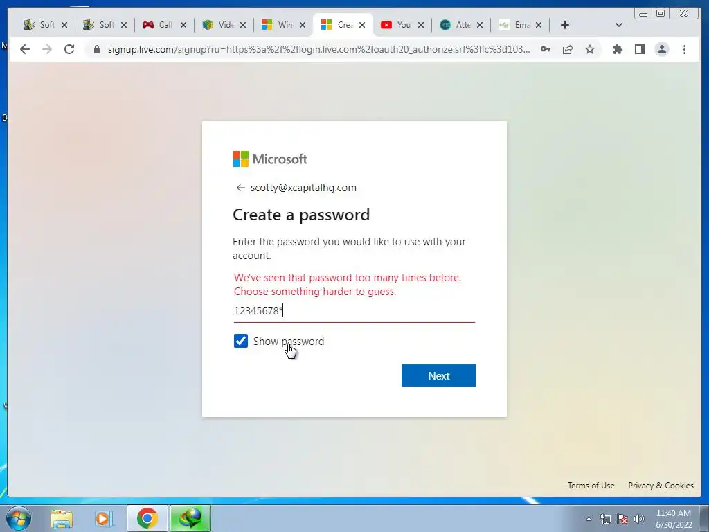Image resolution: width=709 pixels, height=532 pixels.
Task: Bookmark this page with star icon
Action: 590,49
